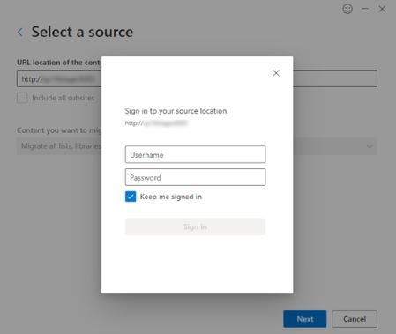Viewport: 396px width, 334px height.
Task: Click the smiley feedback icon
Action: 347,9
